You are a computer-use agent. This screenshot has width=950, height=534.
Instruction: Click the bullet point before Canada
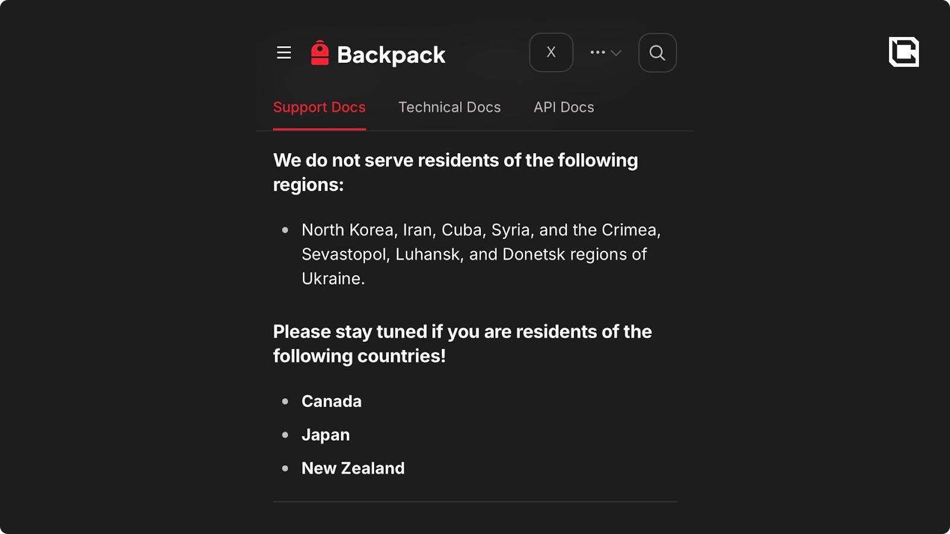pyautogui.click(x=285, y=402)
